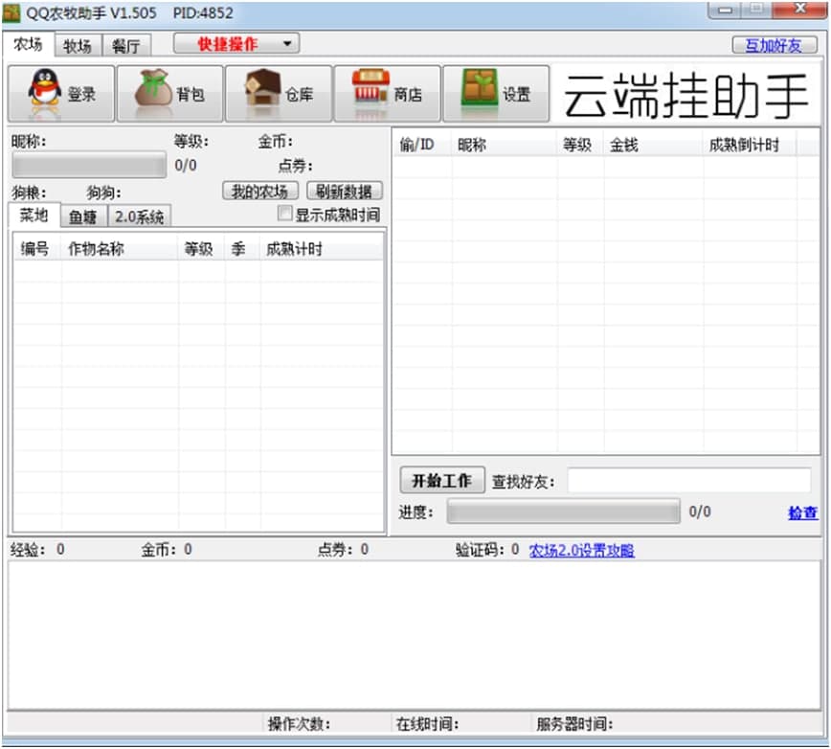
Task: Click the 开始工作 button
Action: pyautogui.click(x=441, y=481)
